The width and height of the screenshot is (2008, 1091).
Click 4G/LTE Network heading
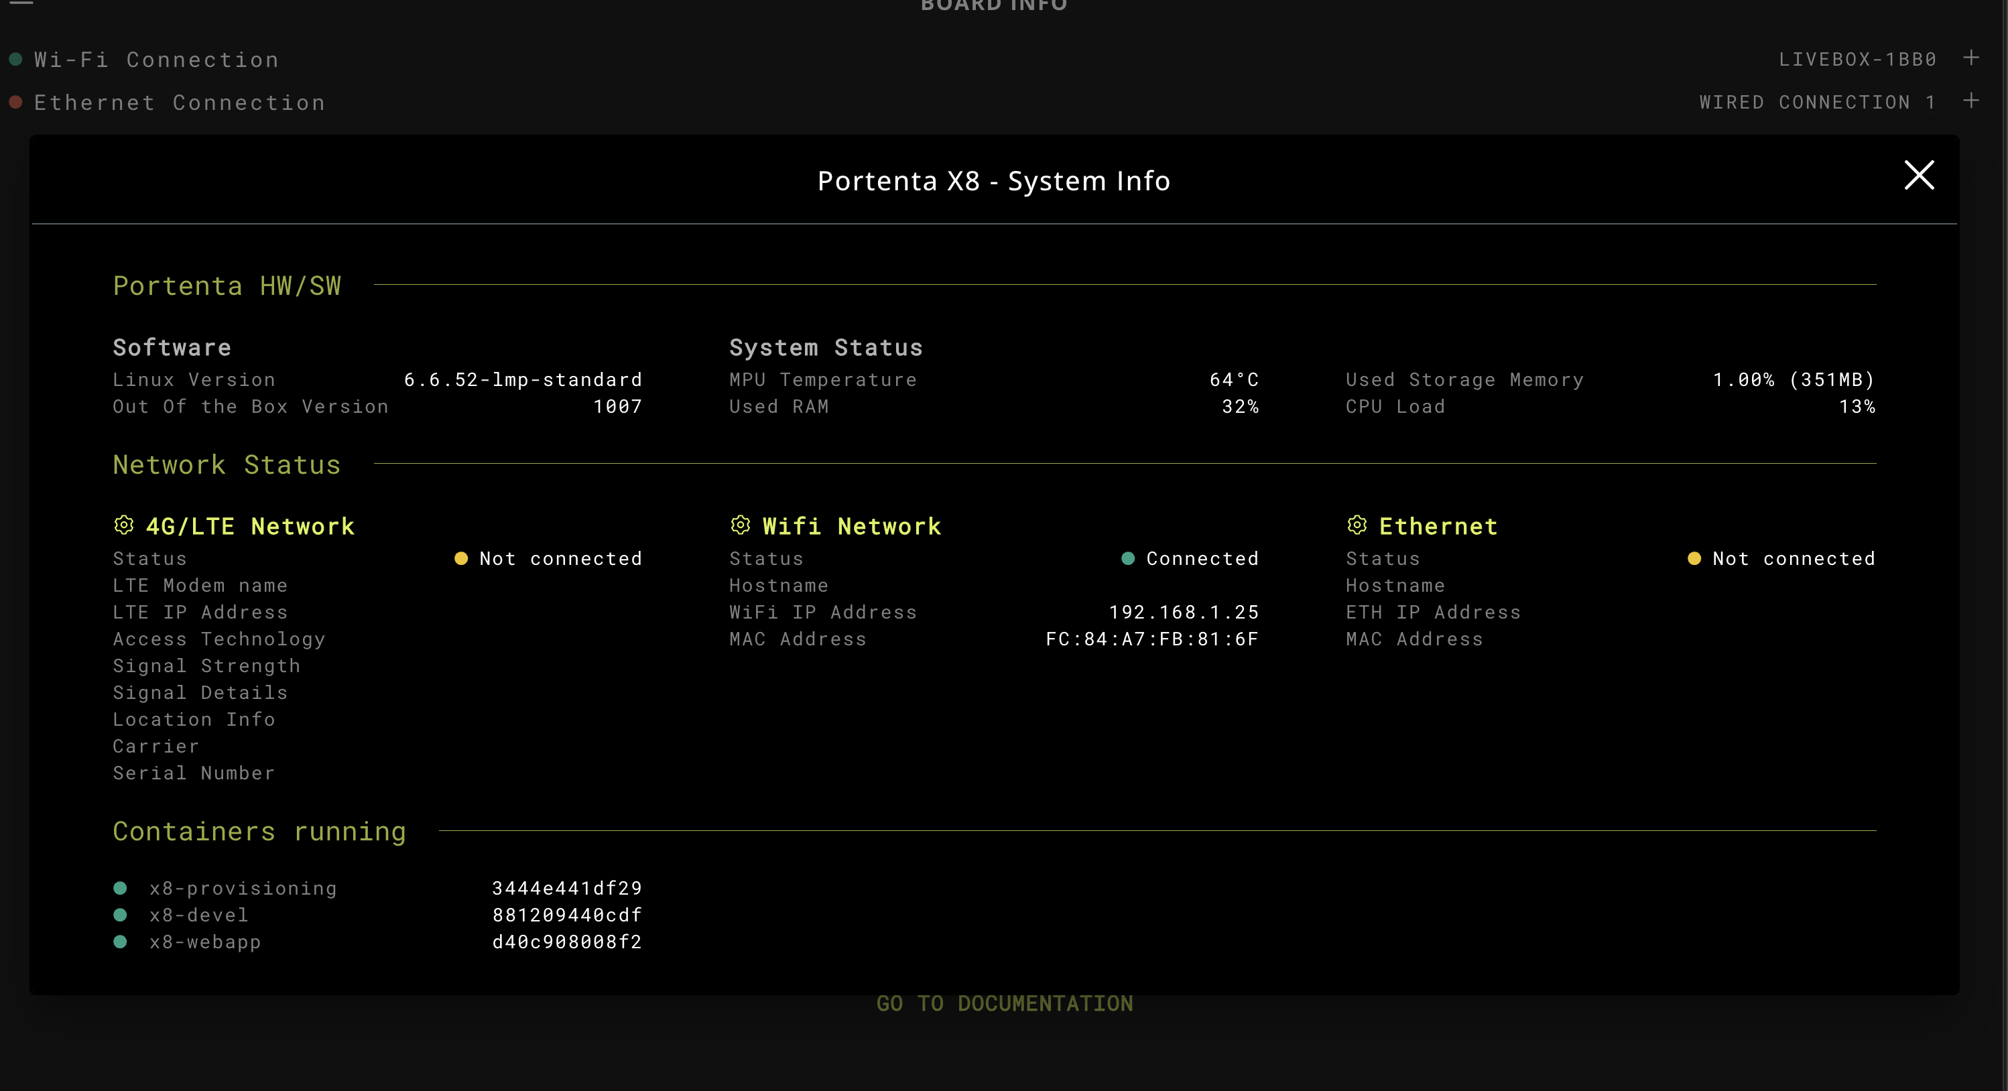(250, 527)
